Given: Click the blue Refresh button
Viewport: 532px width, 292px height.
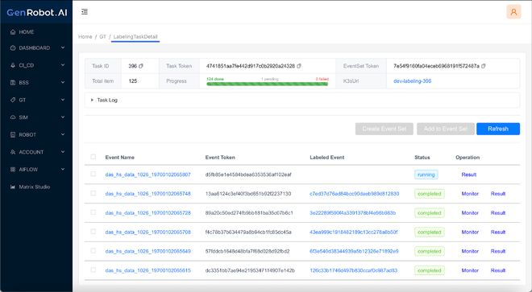Looking at the screenshot, I should click(x=497, y=129).
